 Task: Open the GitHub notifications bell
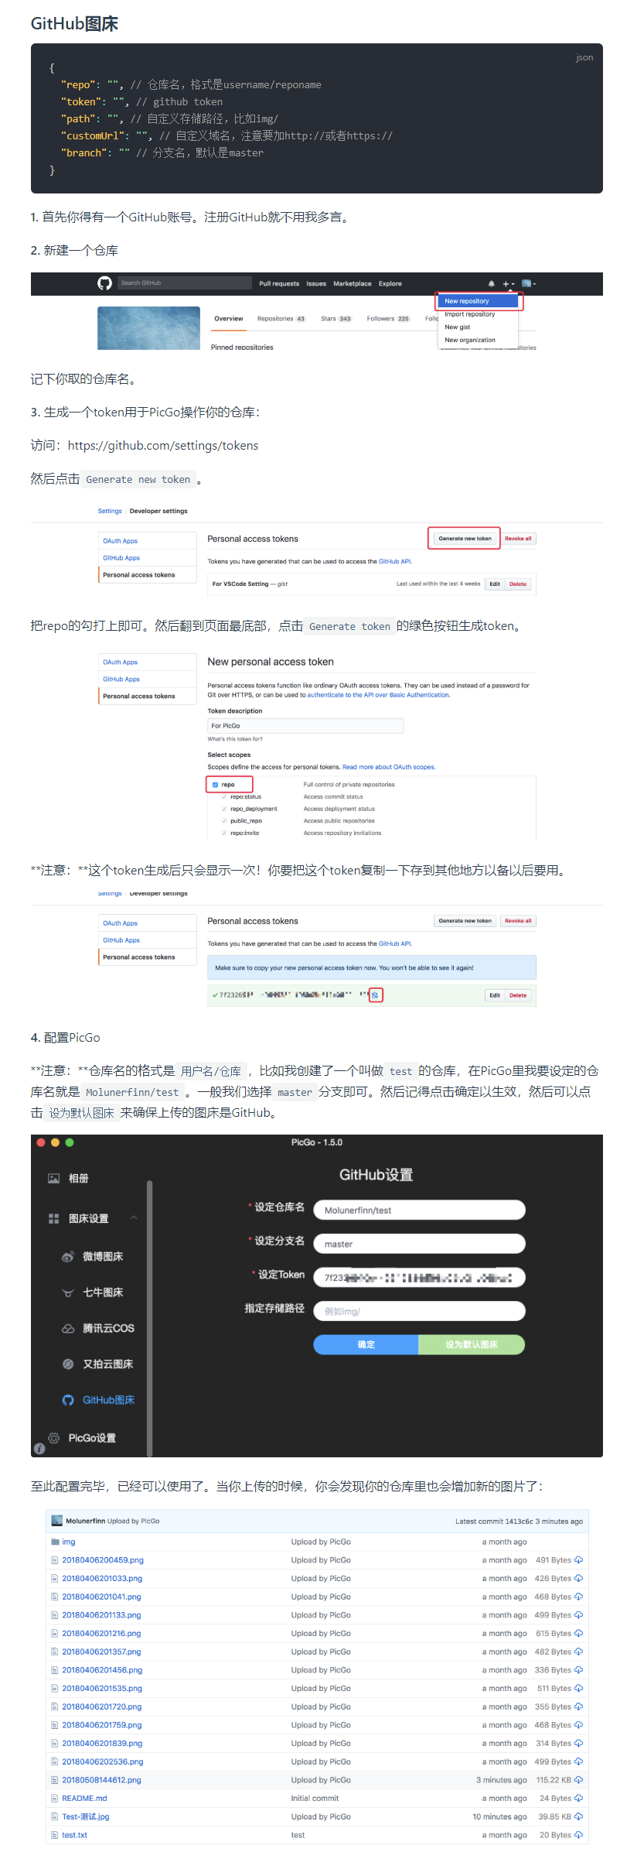click(x=491, y=284)
